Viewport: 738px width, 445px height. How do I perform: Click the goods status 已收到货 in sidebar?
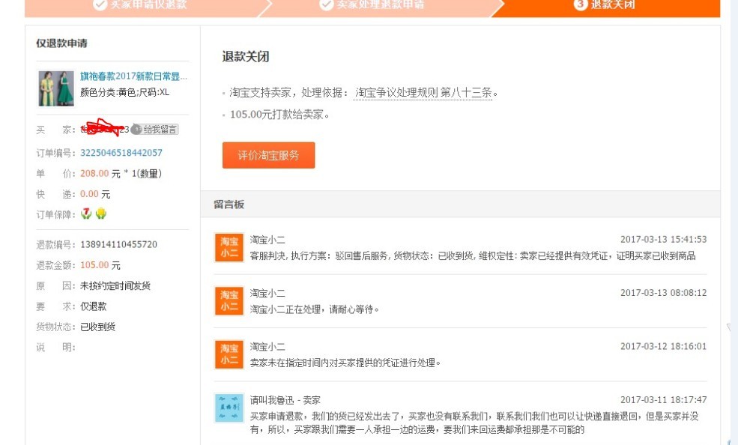pyautogui.click(x=98, y=327)
